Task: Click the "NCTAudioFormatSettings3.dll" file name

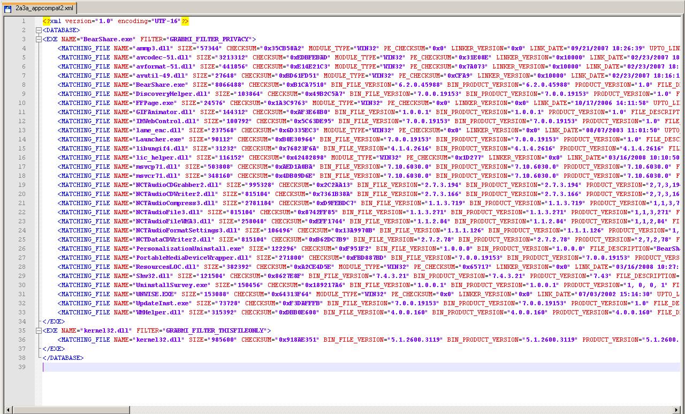Action: pos(186,230)
